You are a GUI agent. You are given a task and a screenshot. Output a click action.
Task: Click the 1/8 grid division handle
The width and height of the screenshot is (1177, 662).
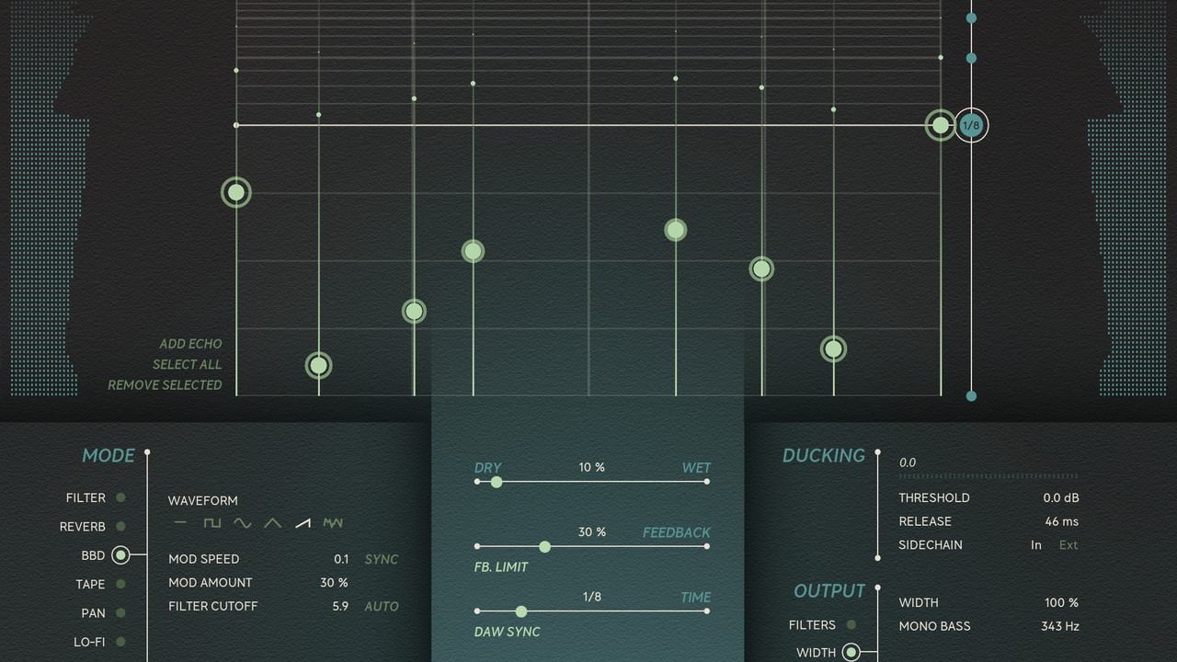point(971,125)
